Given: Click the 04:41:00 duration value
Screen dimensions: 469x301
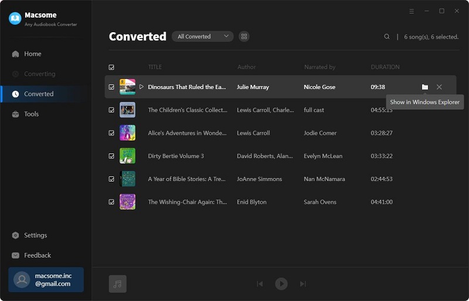Looking at the screenshot, I should (x=382, y=202).
